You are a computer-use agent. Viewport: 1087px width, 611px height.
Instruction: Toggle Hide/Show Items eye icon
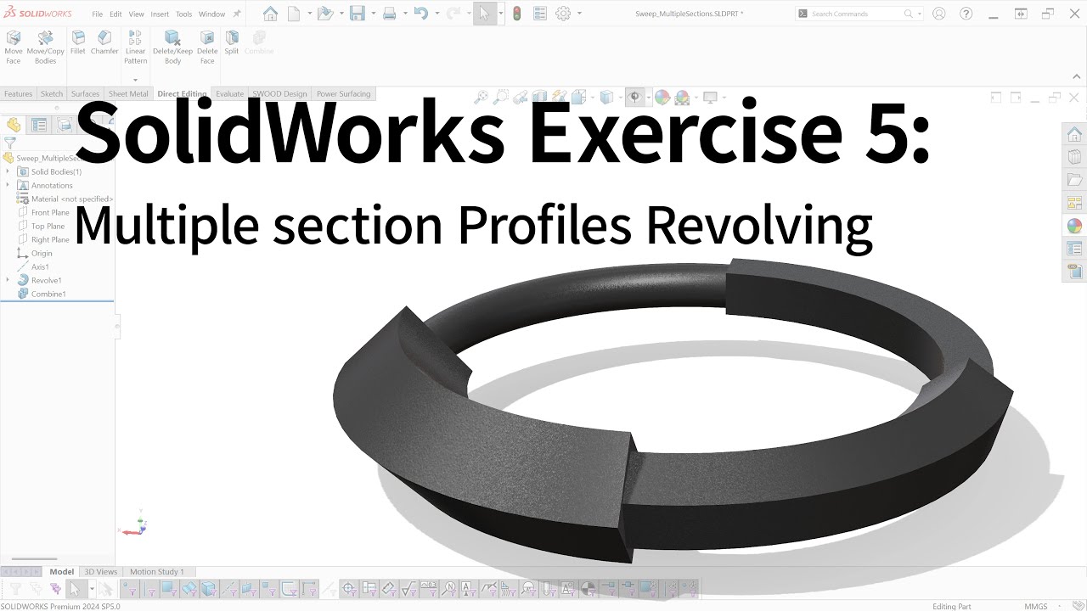(x=634, y=97)
